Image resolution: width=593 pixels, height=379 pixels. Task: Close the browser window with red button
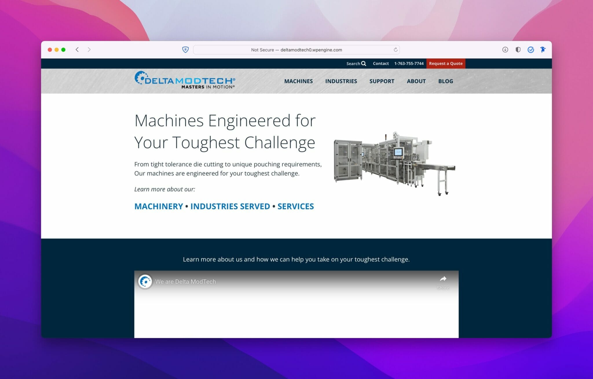(x=50, y=50)
